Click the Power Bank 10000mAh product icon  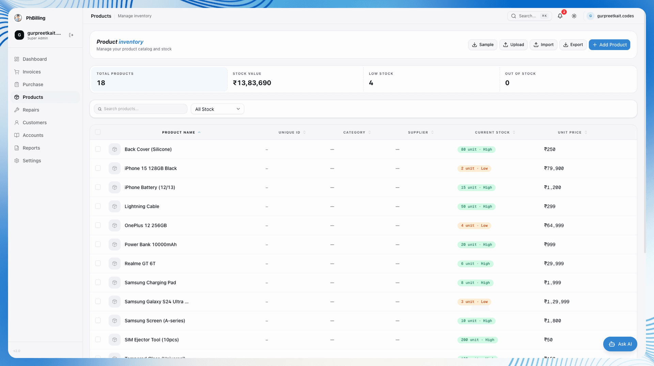(114, 245)
